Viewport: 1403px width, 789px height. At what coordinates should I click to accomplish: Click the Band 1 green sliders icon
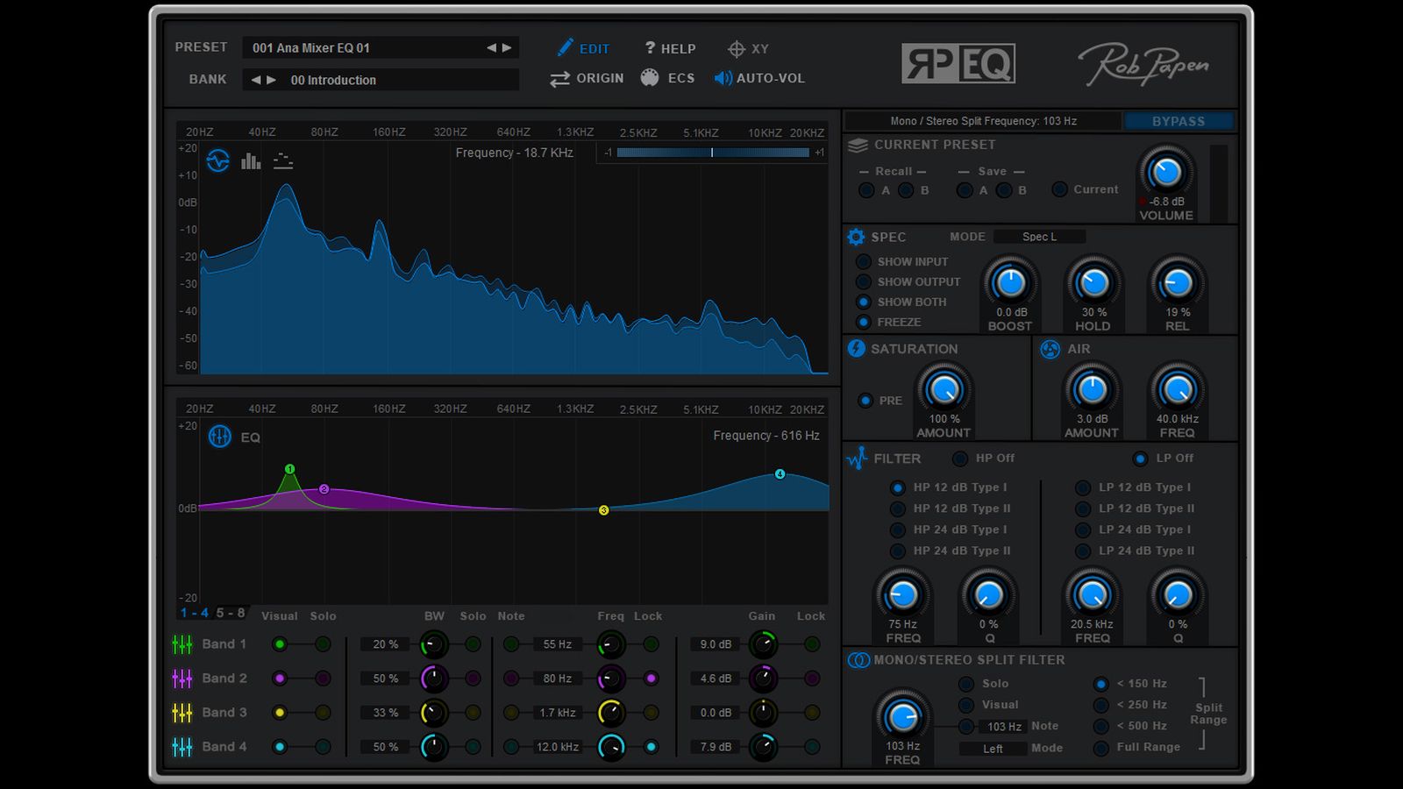tap(182, 644)
